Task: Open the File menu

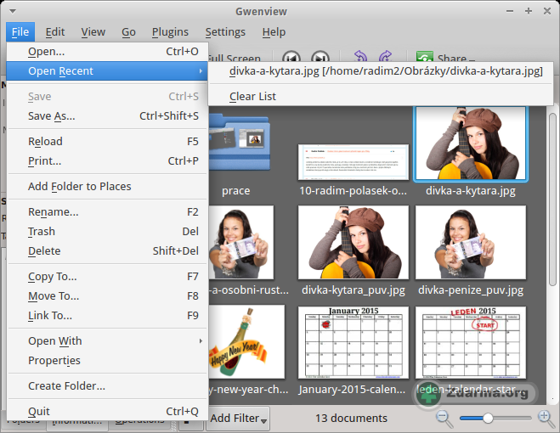Action: [20, 32]
